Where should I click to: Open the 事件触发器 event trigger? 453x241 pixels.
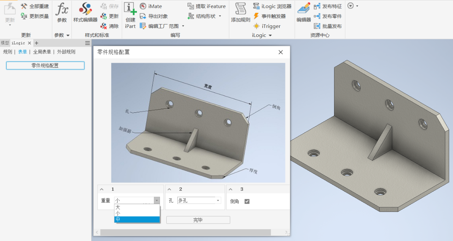[269, 16]
